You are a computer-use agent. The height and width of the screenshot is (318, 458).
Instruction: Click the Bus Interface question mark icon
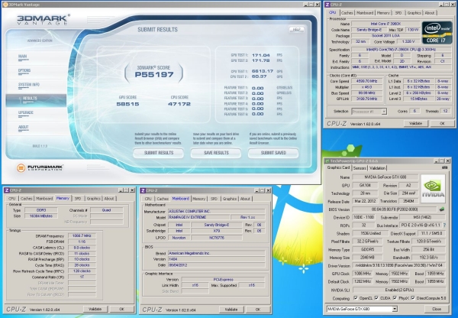pos(444,226)
